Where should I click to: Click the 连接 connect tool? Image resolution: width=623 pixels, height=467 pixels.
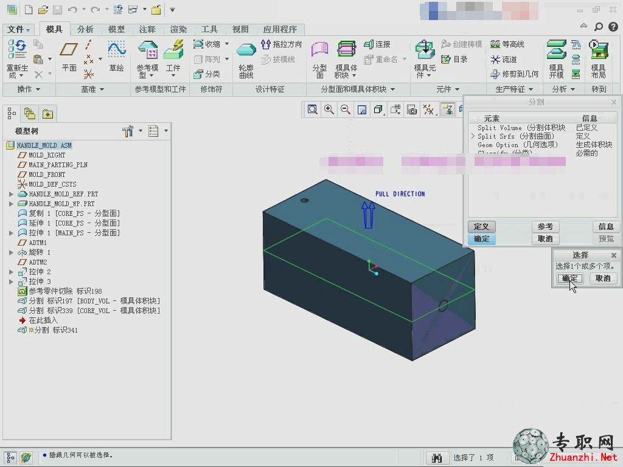click(377, 44)
